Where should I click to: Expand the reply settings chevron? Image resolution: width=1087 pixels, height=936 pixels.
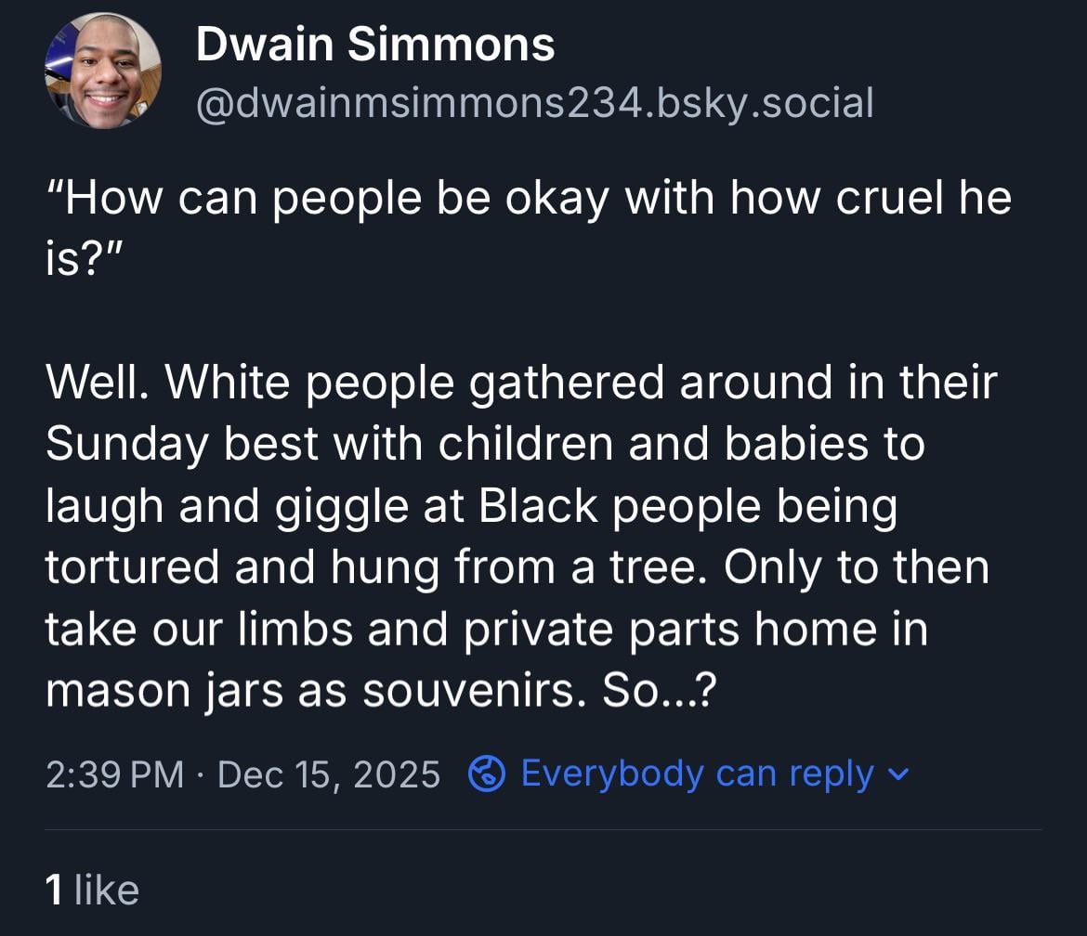click(x=899, y=773)
